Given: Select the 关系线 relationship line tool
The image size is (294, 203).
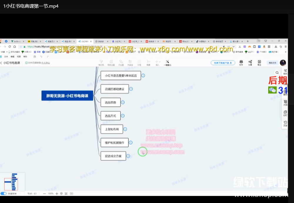Looking at the screenshot, I should pyautogui.click(x=130, y=63).
